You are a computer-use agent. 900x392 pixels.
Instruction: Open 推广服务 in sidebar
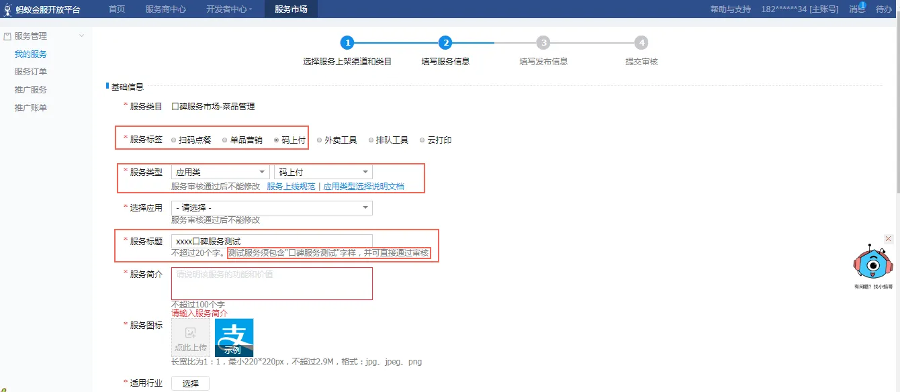pos(31,90)
